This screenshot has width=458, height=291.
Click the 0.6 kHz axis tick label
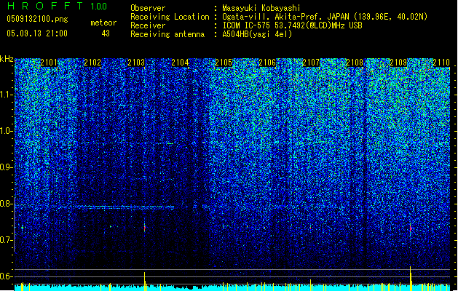point(7,276)
